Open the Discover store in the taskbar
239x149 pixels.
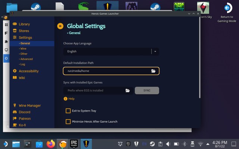click(x=39, y=144)
